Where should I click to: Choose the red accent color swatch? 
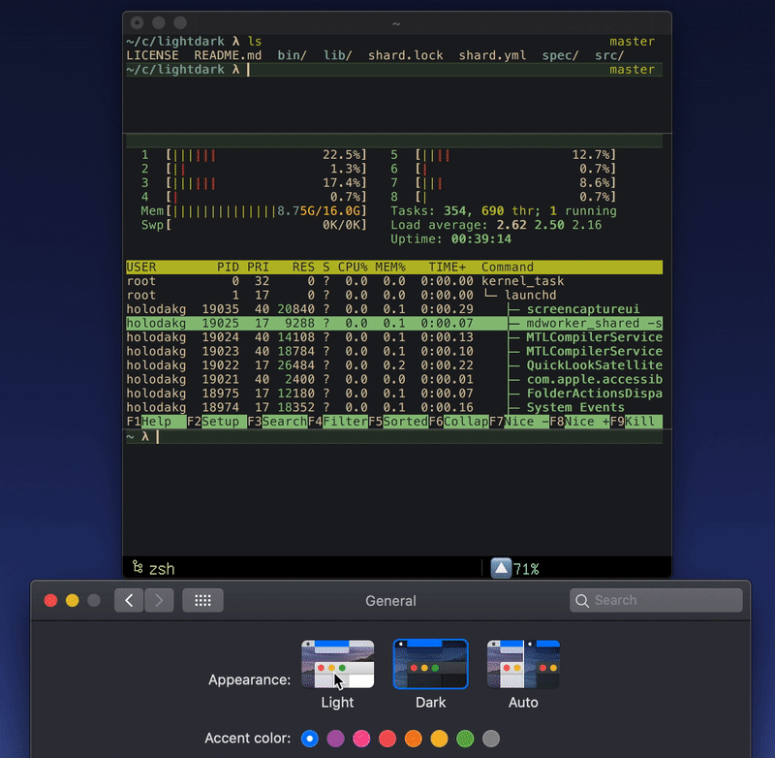[387, 739]
